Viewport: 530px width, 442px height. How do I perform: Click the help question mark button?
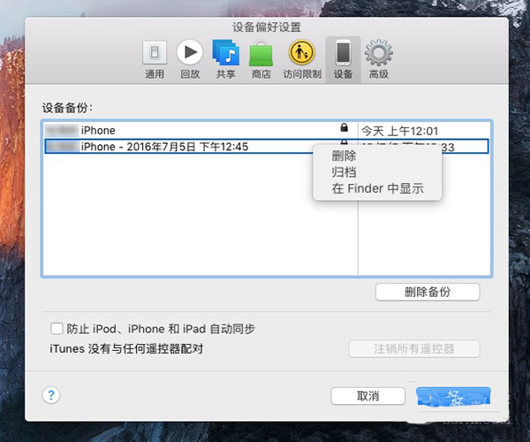(51, 395)
